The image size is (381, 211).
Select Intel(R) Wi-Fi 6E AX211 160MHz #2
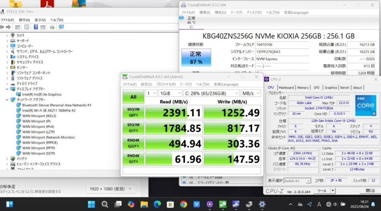(x=49, y=111)
